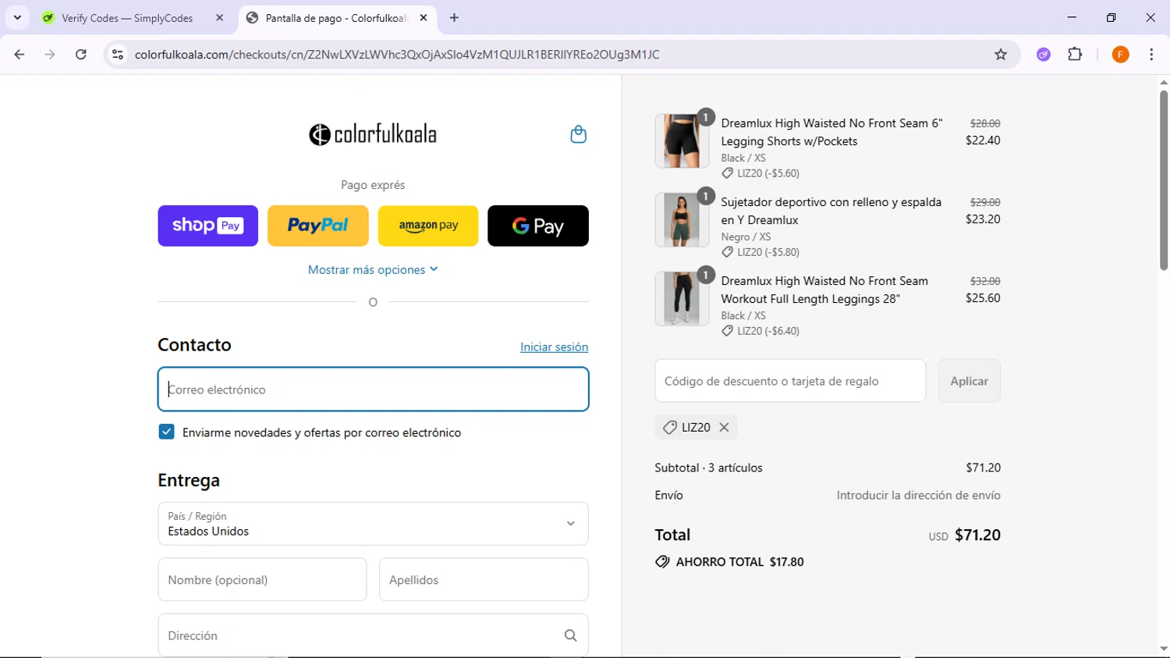
Task: Click the discount code or gift card field
Action: click(x=790, y=381)
